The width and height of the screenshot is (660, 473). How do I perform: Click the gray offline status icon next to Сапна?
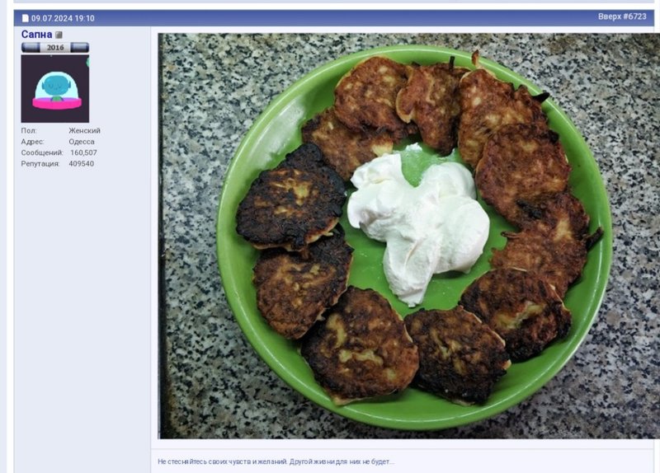tap(59, 35)
